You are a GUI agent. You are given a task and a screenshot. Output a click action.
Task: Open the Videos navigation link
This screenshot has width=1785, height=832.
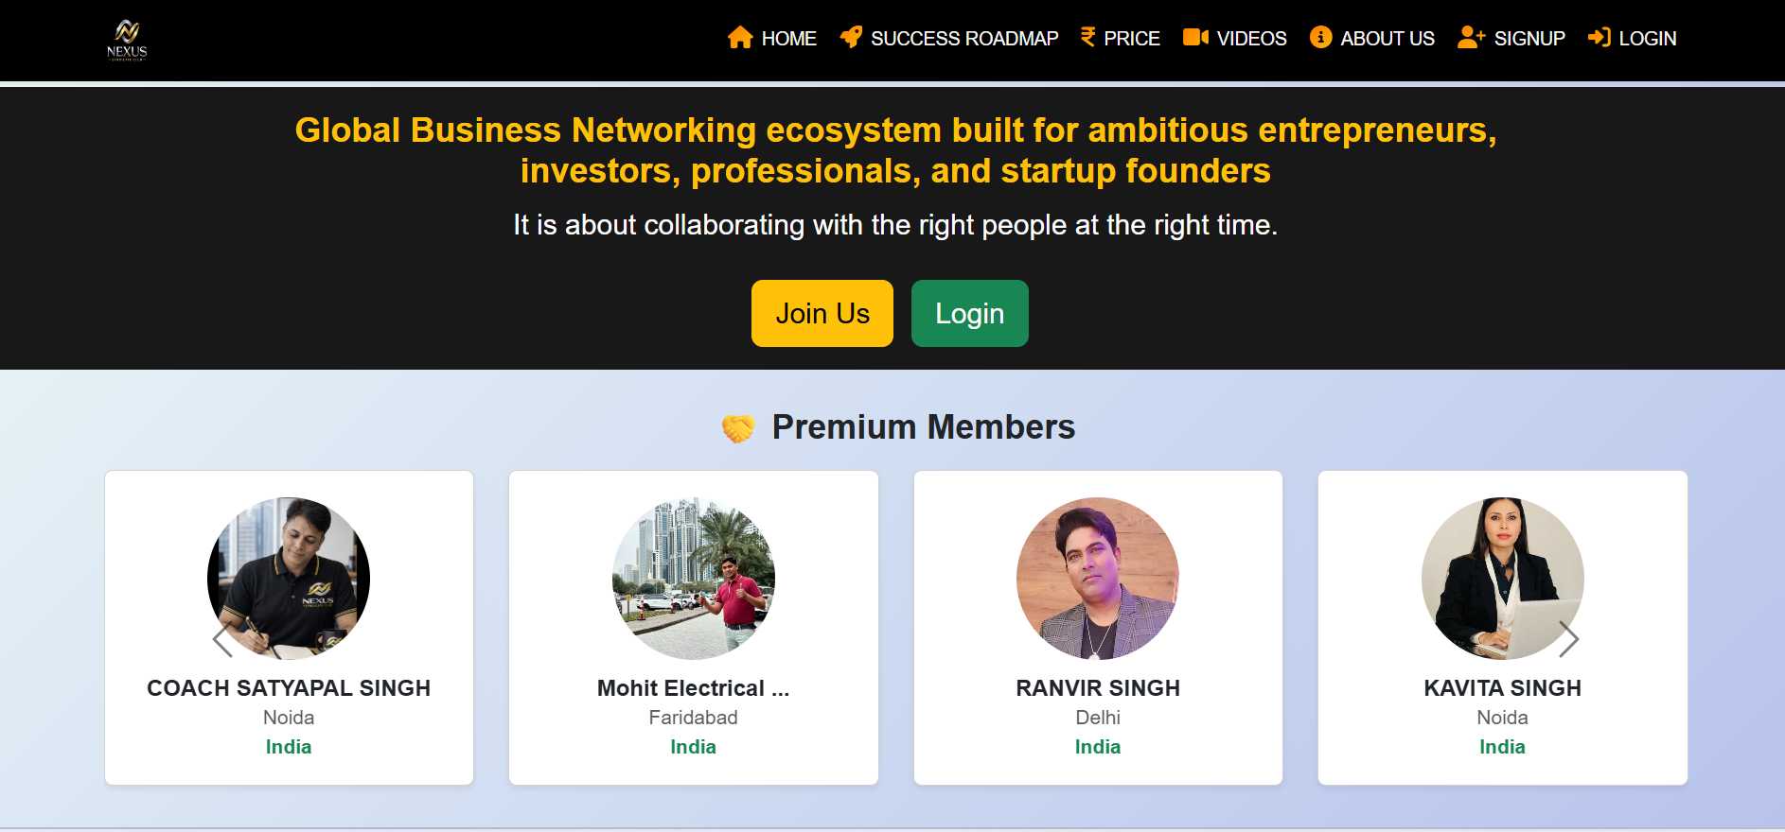click(x=1251, y=39)
